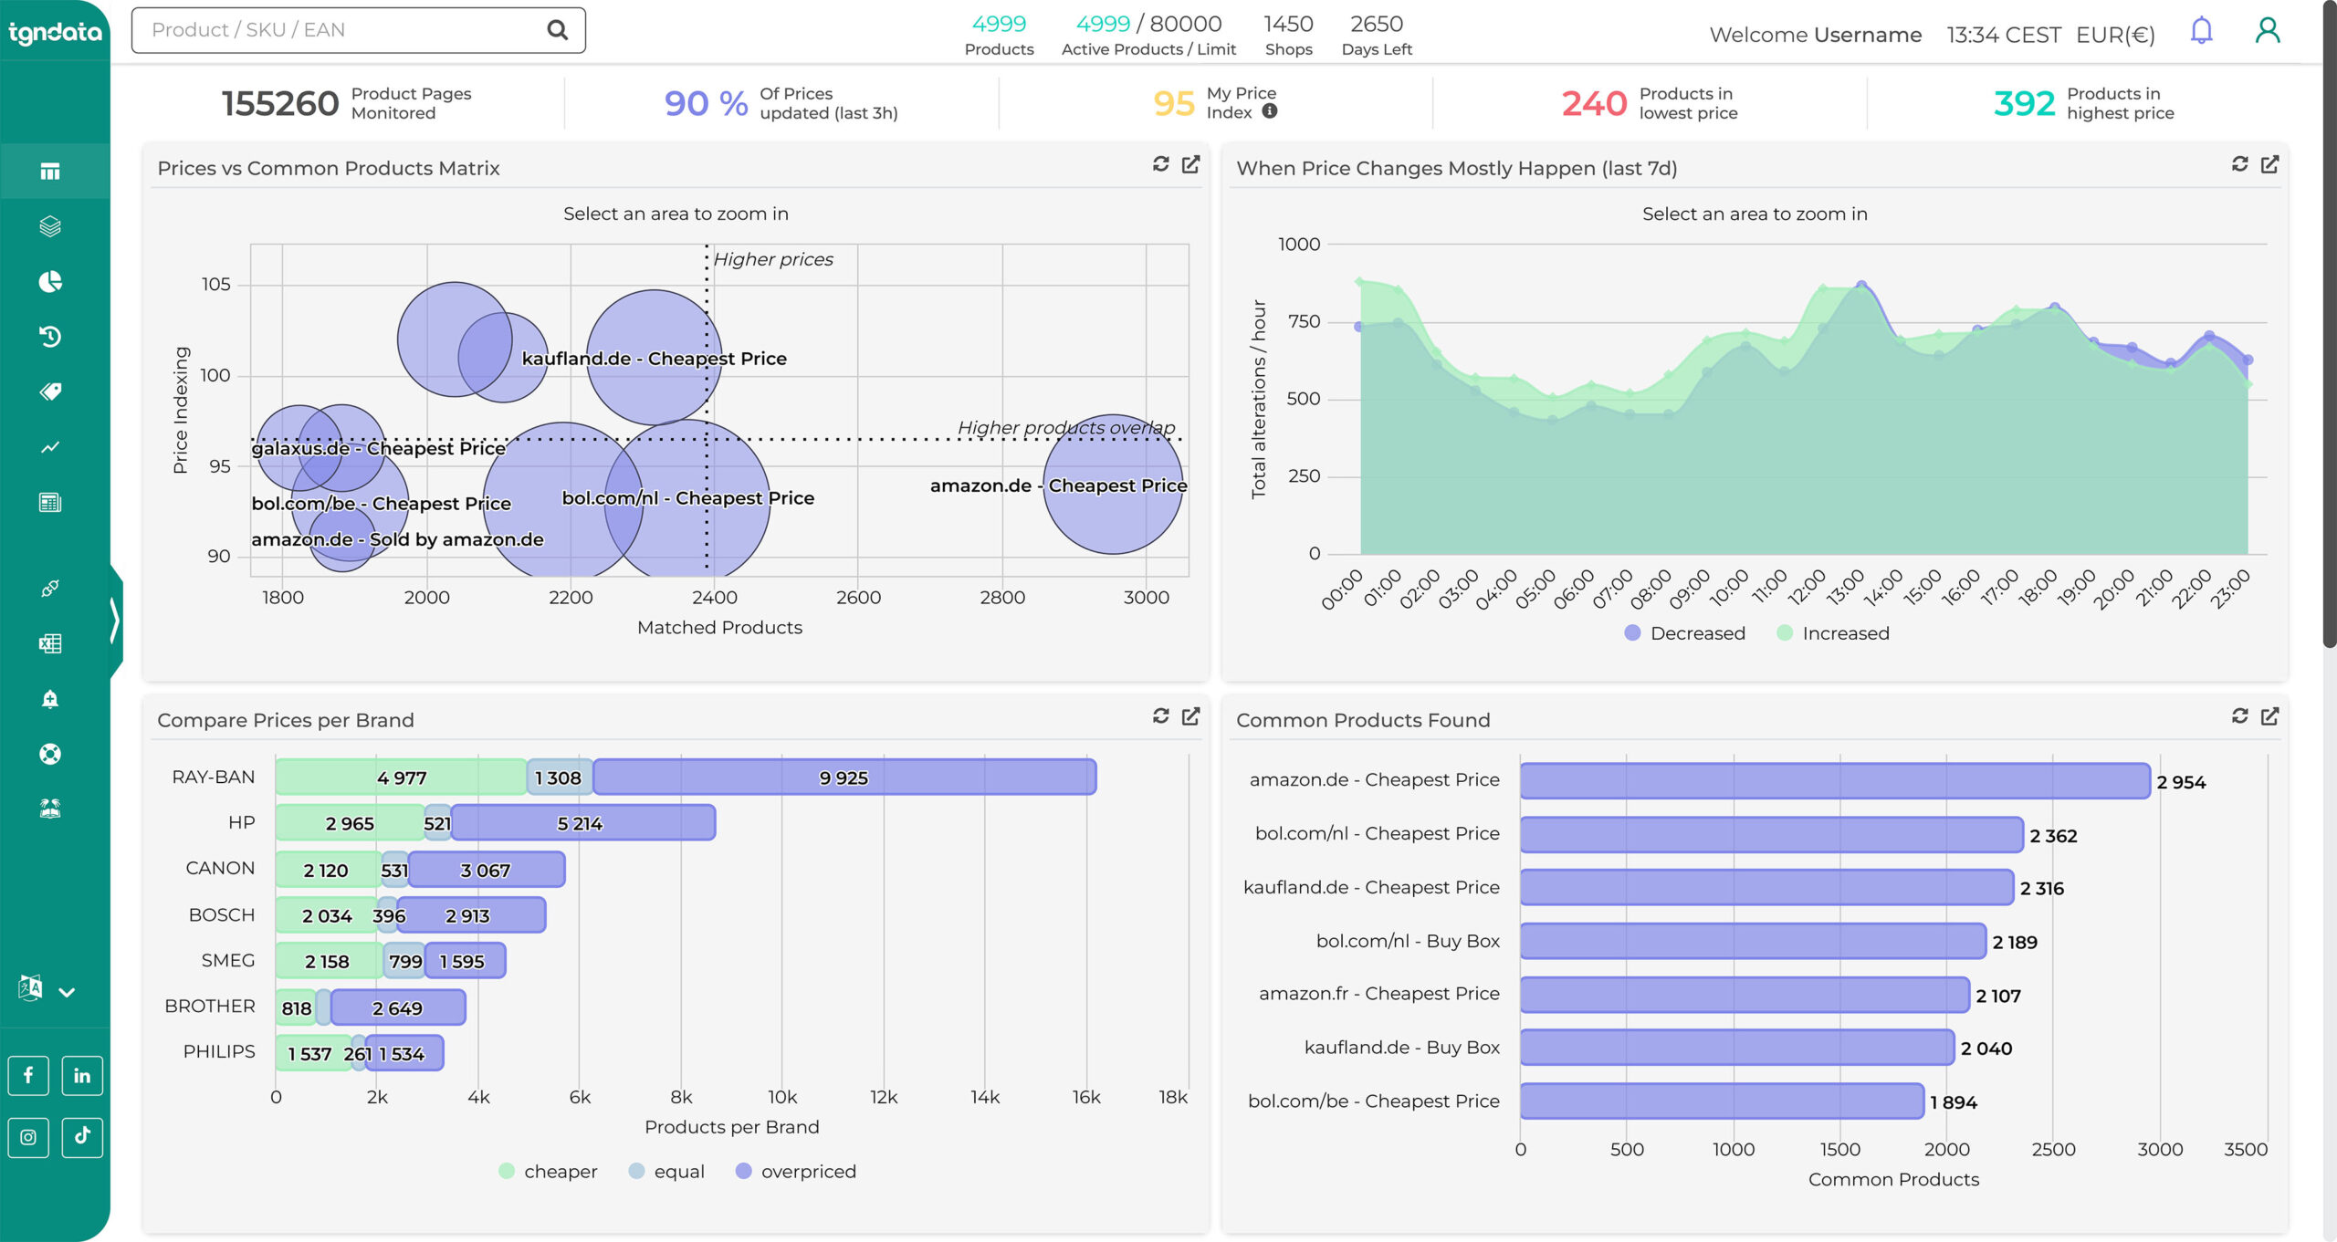
Task: Open the pie chart analytics sidebar icon
Action: [50, 281]
